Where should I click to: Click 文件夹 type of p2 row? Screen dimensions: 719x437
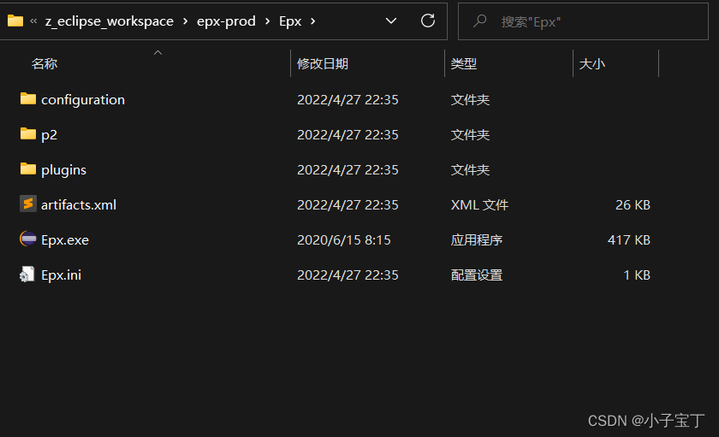click(470, 134)
